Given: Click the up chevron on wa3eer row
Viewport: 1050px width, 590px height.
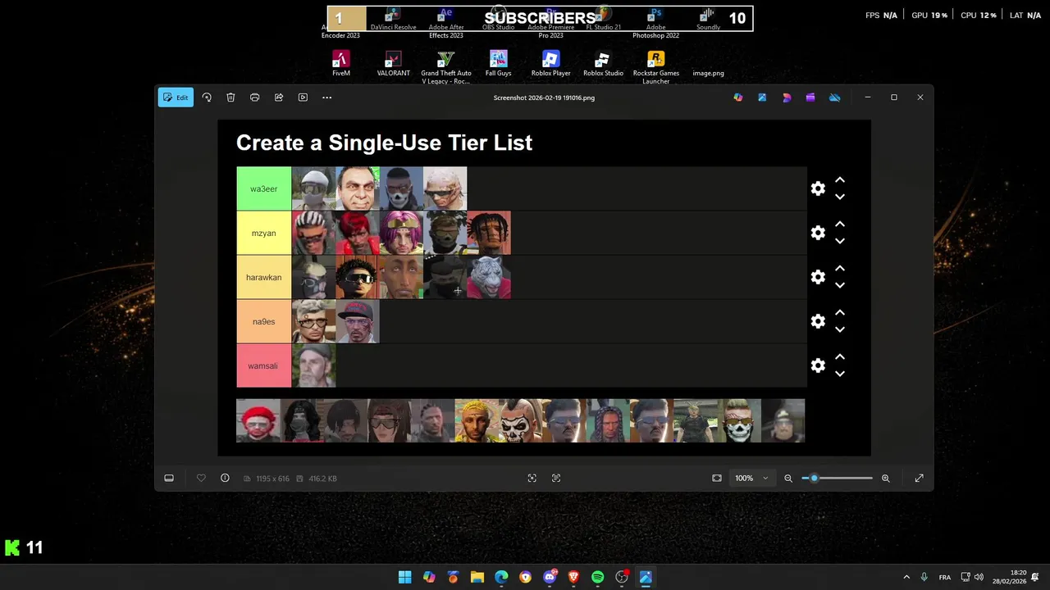Looking at the screenshot, I should coord(840,180).
